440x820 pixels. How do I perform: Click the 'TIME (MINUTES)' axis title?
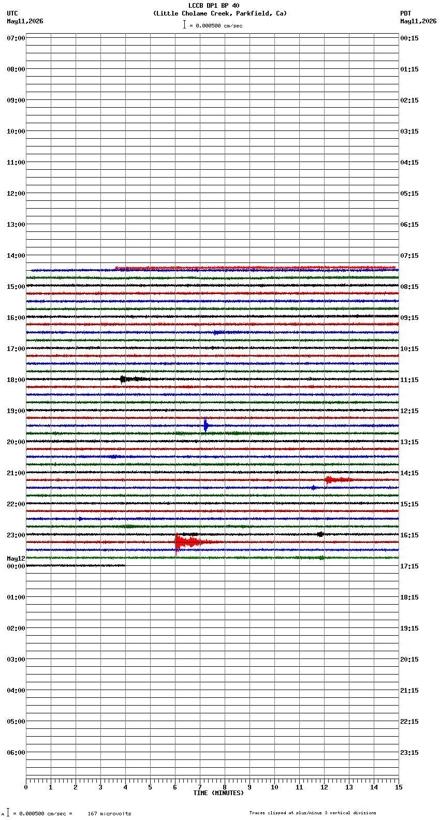[x=218, y=793]
